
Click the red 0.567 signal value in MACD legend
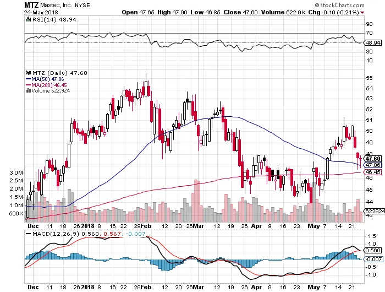[x=112, y=234]
